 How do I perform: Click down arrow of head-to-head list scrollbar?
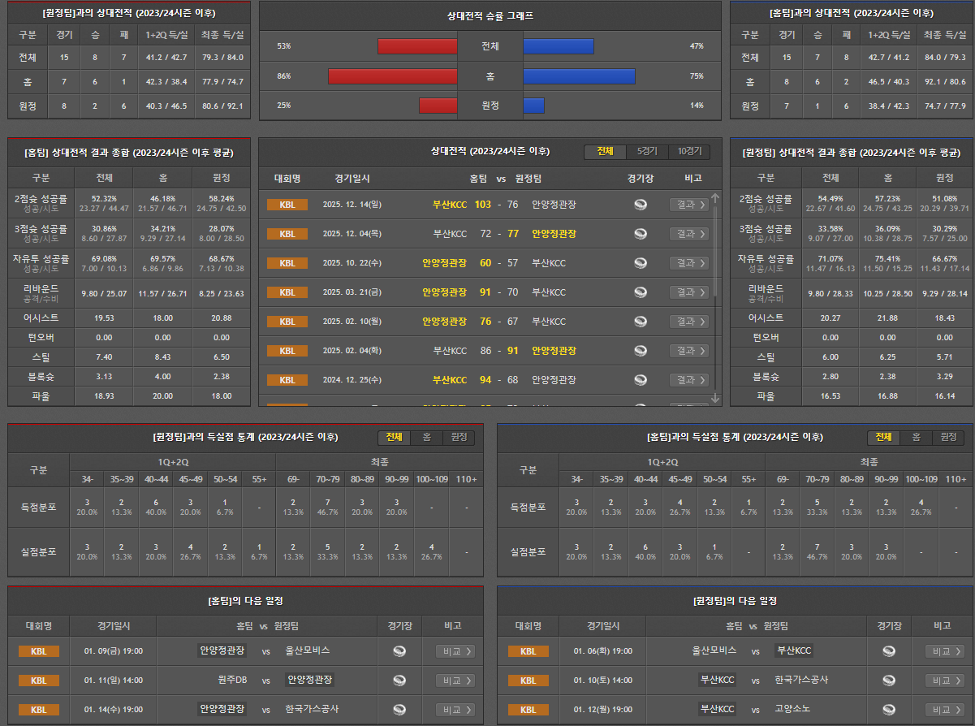point(715,398)
